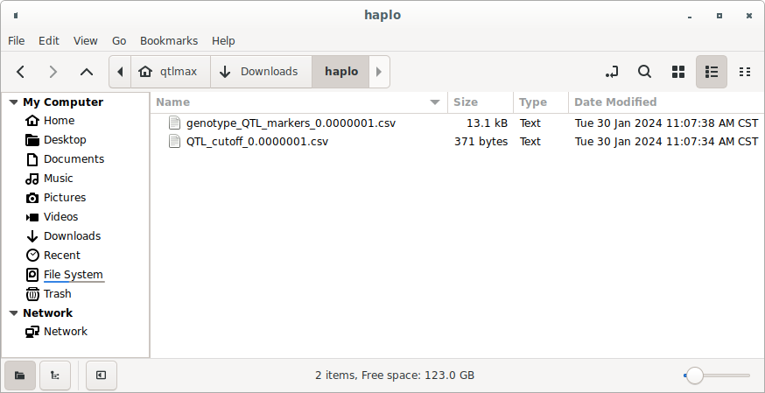Go up to parent folder

pyautogui.click(x=86, y=72)
